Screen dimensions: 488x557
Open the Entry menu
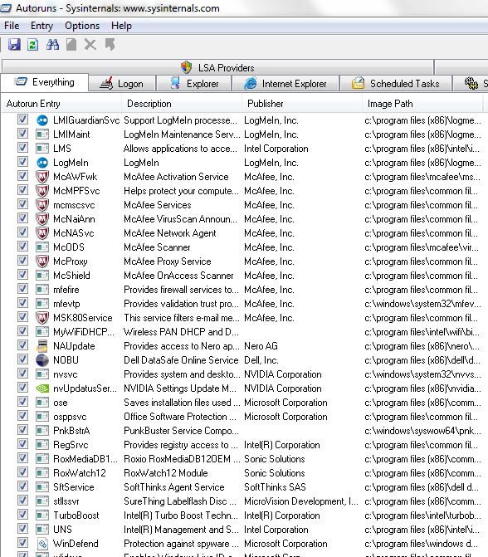[x=41, y=26]
